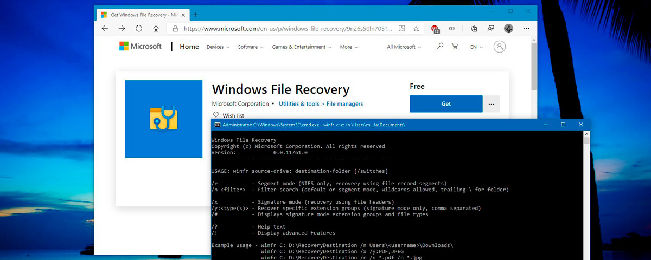The width and height of the screenshot is (651, 260).
Task: Open the browser profile avatar
Action: [x=508, y=28]
